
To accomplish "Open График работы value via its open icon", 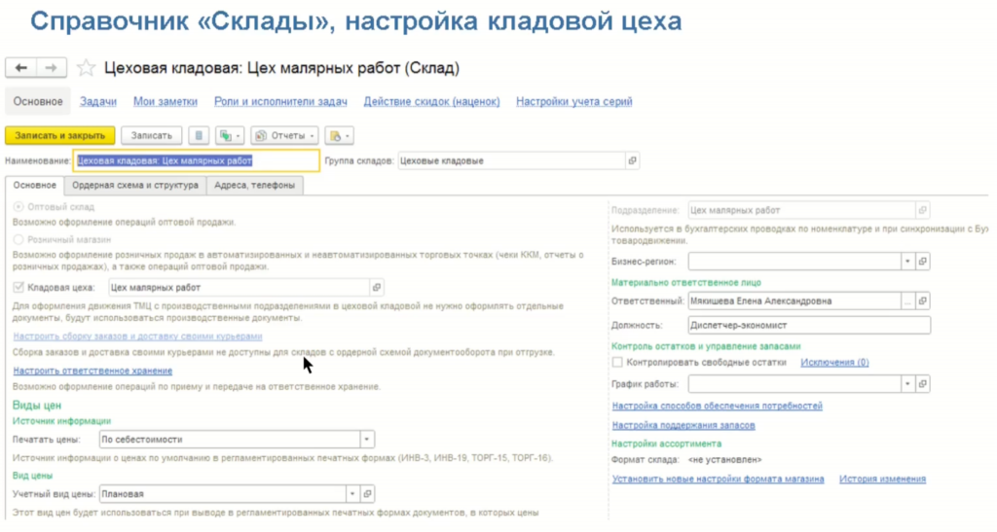I will 923,384.
